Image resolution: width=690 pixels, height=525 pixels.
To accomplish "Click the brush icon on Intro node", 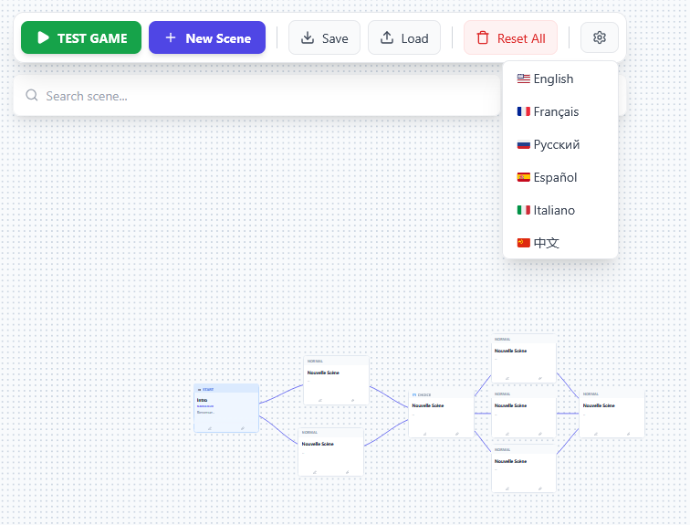I will pyautogui.click(x=243, y=428).
